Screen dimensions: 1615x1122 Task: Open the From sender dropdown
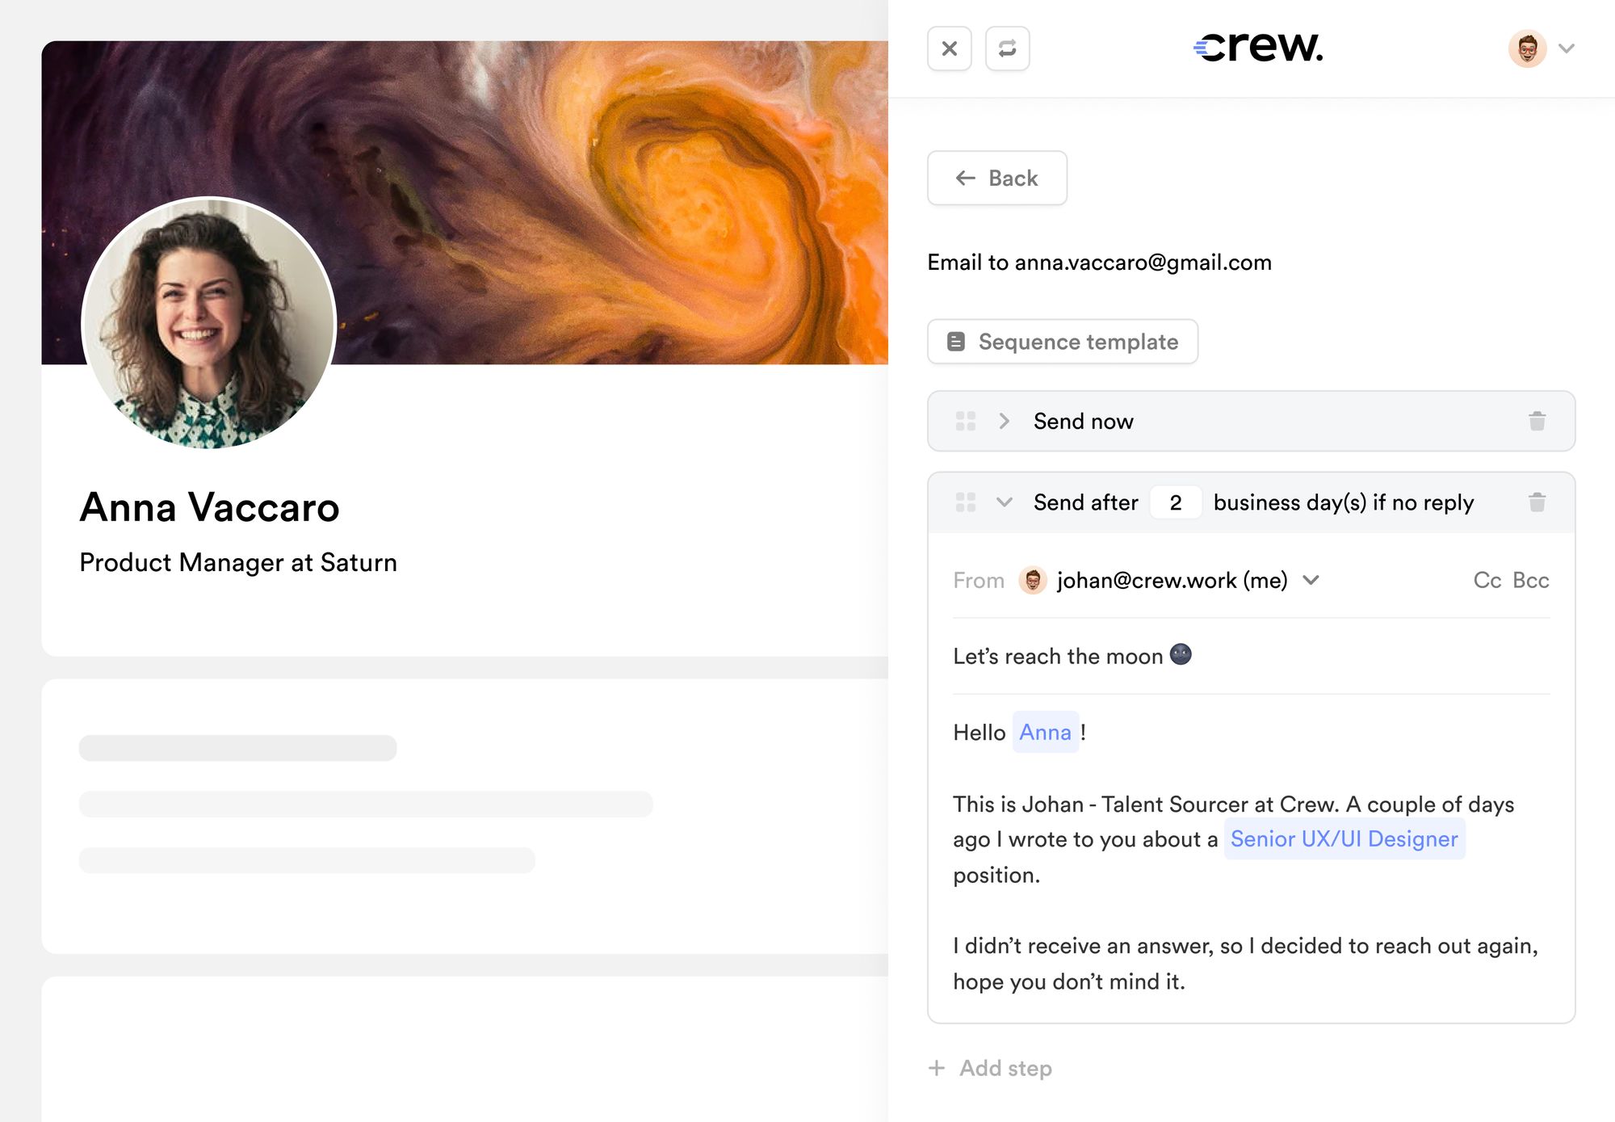point(1311,580)
